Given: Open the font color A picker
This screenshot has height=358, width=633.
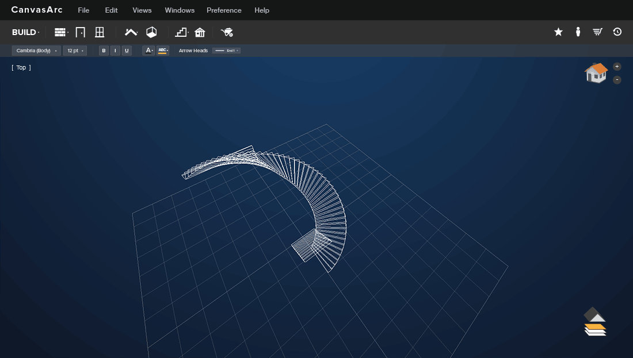Looking at the screenshot, I should click(148, 51).
